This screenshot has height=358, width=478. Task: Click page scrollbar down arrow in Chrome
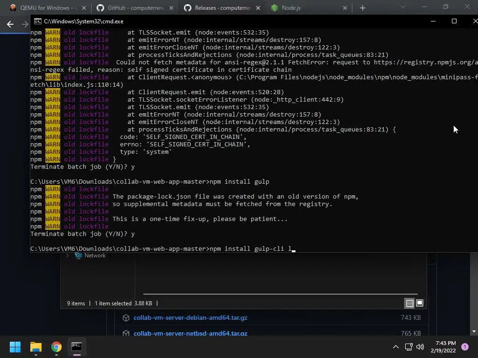pos(474,331)
